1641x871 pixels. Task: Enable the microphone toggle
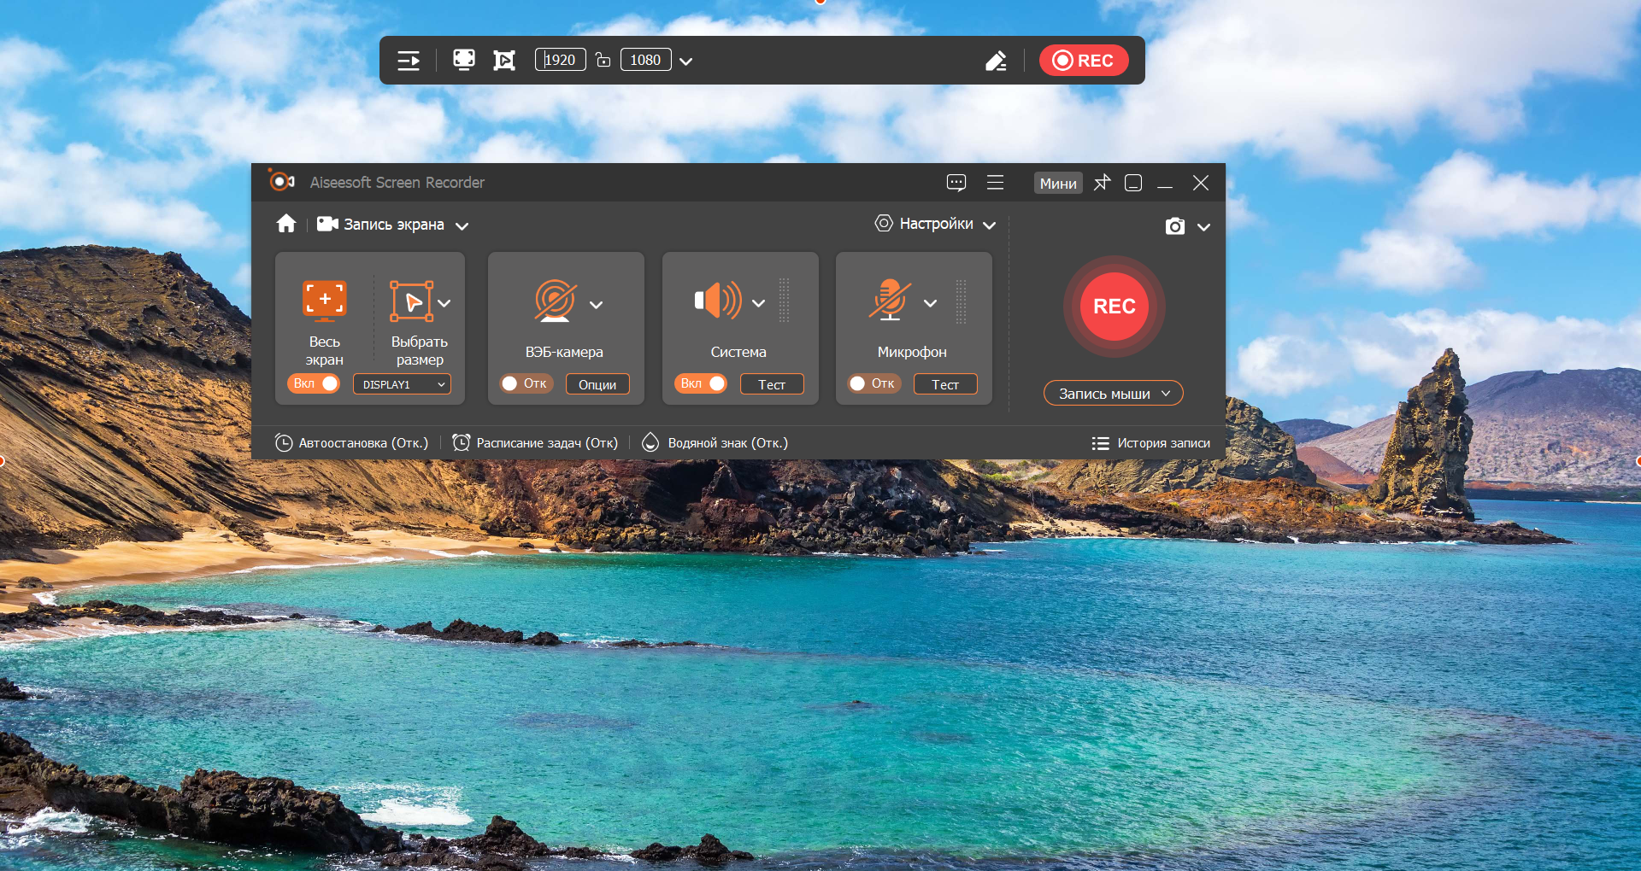point(873,383)
